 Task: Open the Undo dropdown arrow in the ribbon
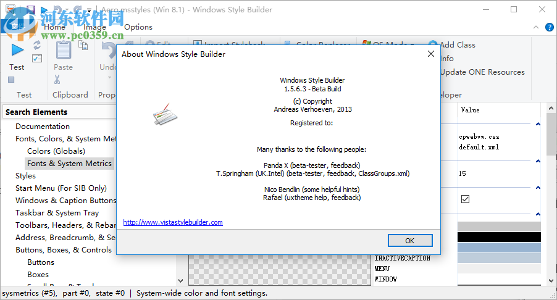click(x=109, y=77)
